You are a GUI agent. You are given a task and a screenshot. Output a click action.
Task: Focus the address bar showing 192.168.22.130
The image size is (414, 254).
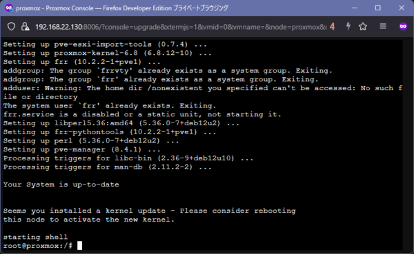(x=181, y=27)
